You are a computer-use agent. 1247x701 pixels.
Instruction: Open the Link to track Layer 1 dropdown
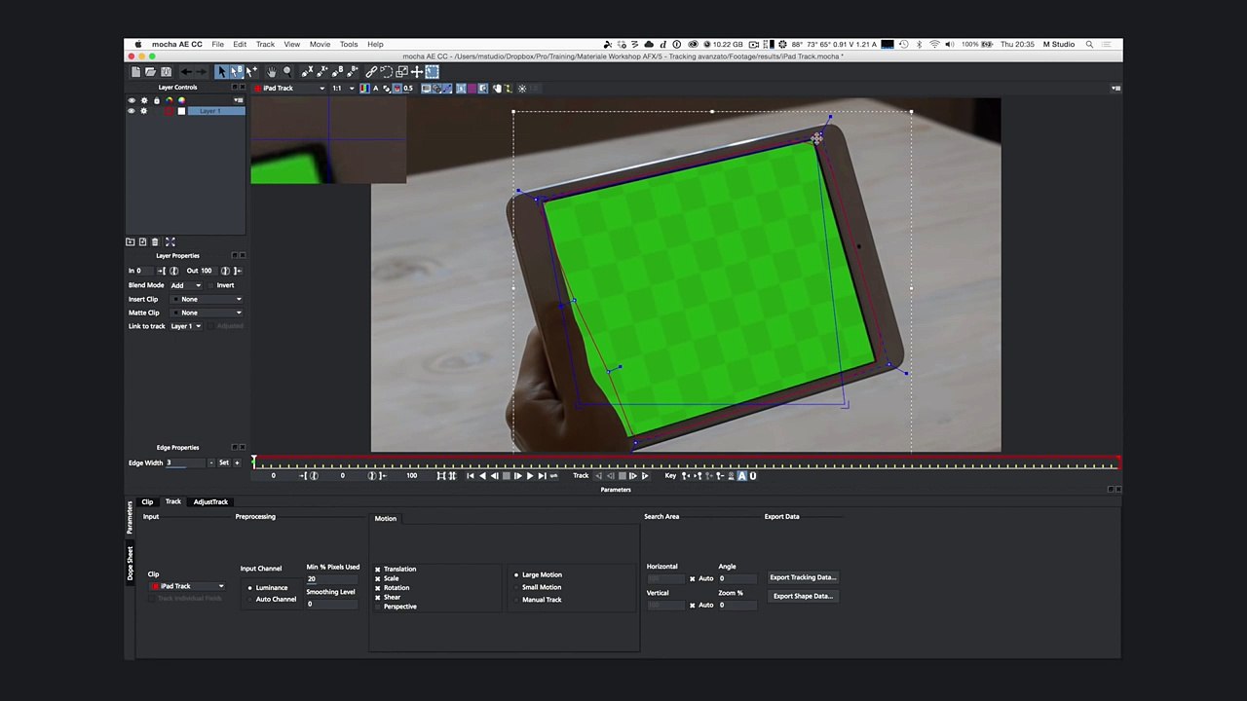[x=186, y=326]
